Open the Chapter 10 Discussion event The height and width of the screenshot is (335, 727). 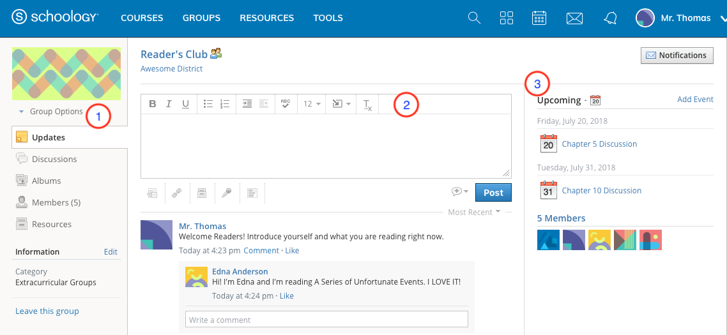click(x=601, y=190)
